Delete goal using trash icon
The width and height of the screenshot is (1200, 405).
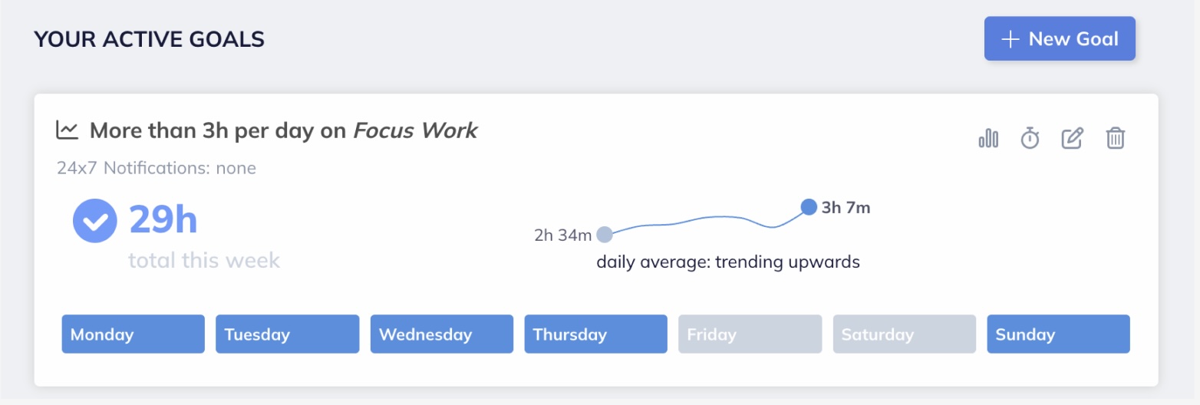(x=1115, y=139)
